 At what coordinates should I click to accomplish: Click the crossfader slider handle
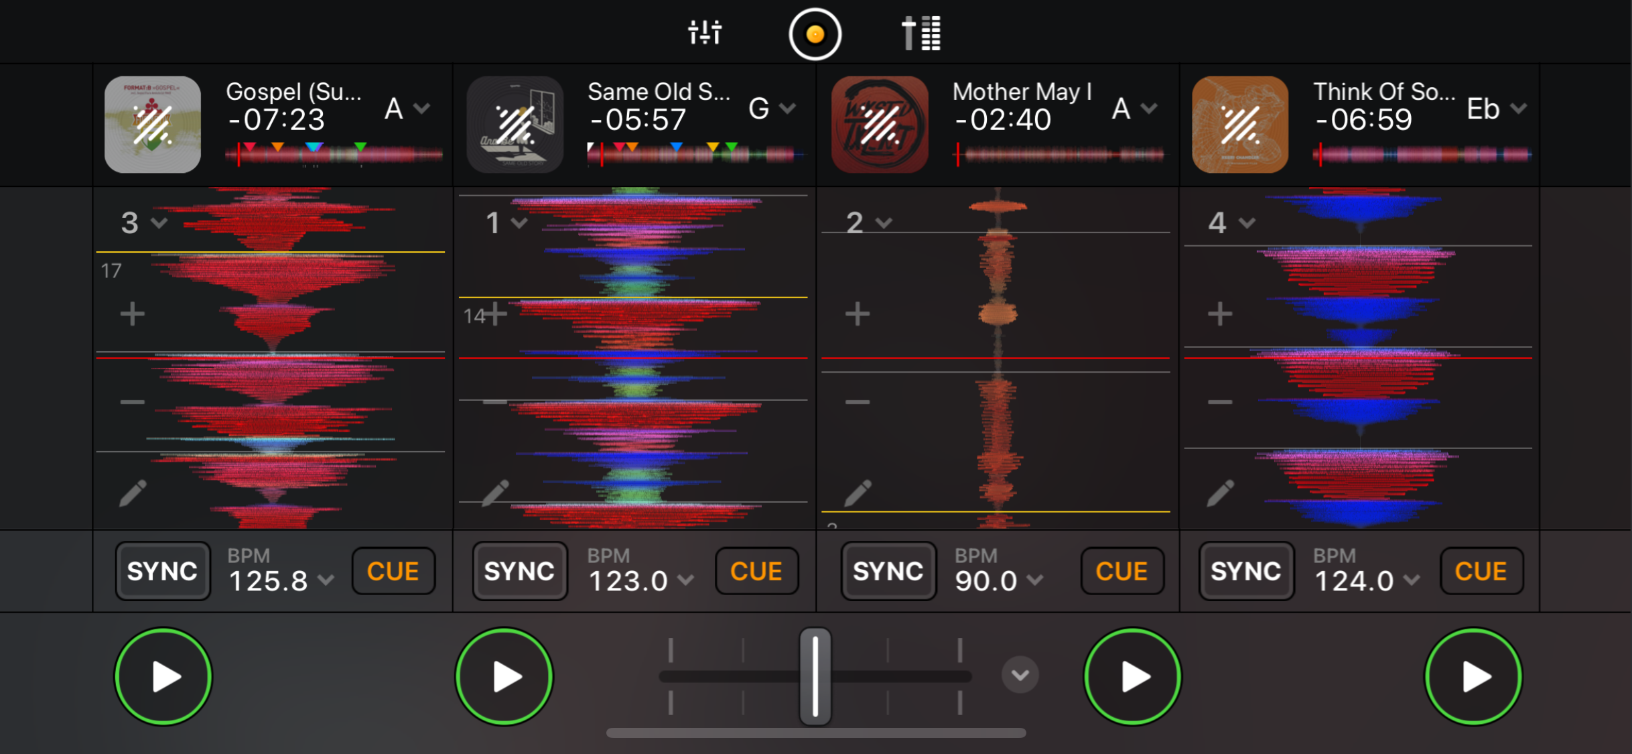(815, 676)
